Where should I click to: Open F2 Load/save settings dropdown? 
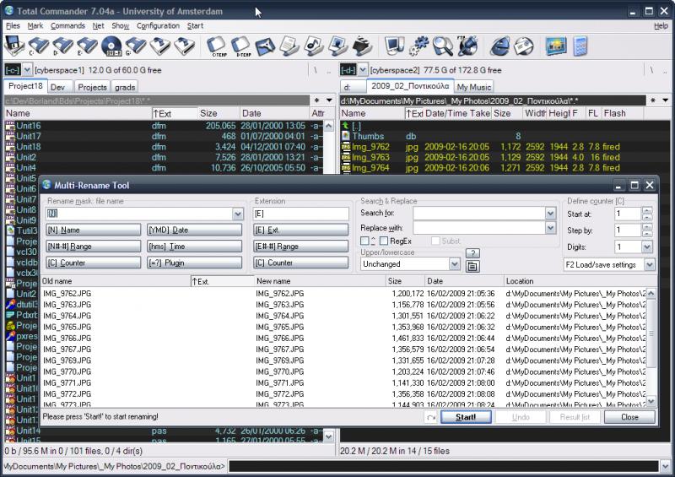[650, 264]
